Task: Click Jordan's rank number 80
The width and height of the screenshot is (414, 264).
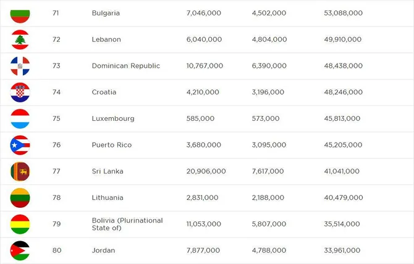Action: (57, 250)
